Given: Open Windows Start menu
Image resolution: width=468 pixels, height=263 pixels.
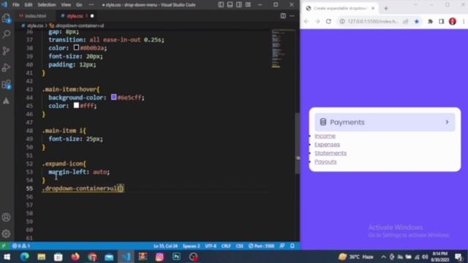Looking at the screenshot, I should 7,256.
